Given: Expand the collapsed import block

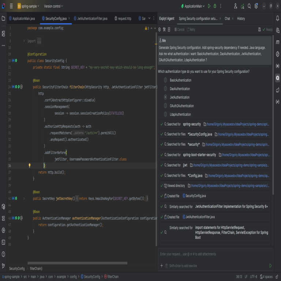Looking at the screenshot, I should (x=24, y=41).
